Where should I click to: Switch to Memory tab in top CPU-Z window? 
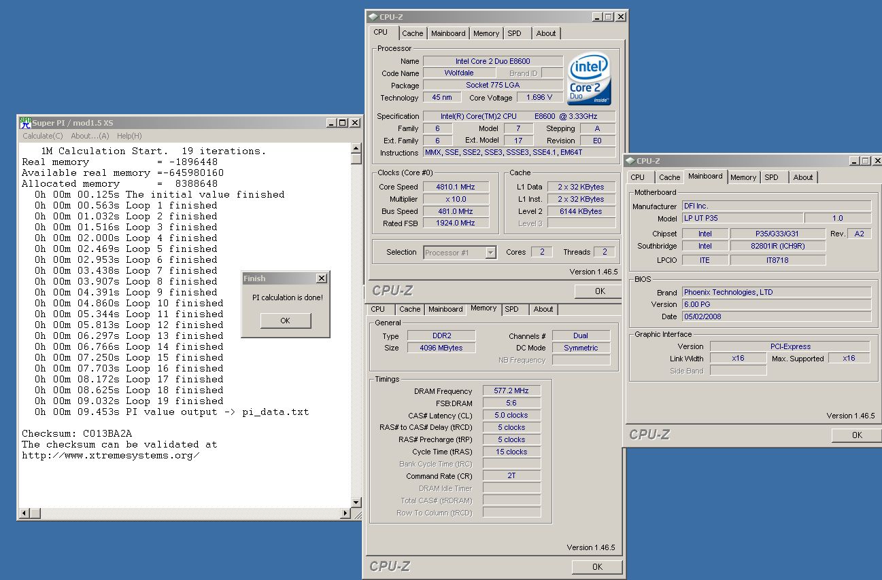486,33
